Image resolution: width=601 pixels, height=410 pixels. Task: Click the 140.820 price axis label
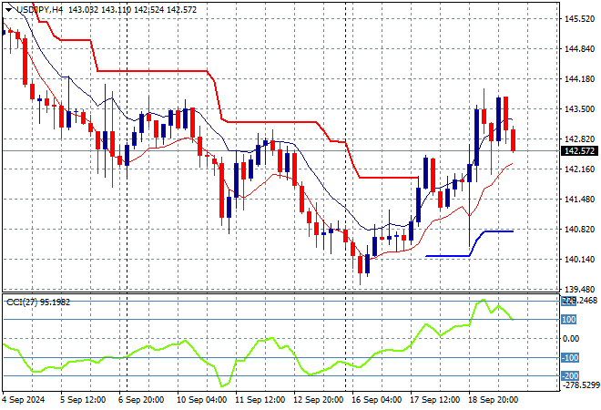pyautogui.click(x=579, y=229)
